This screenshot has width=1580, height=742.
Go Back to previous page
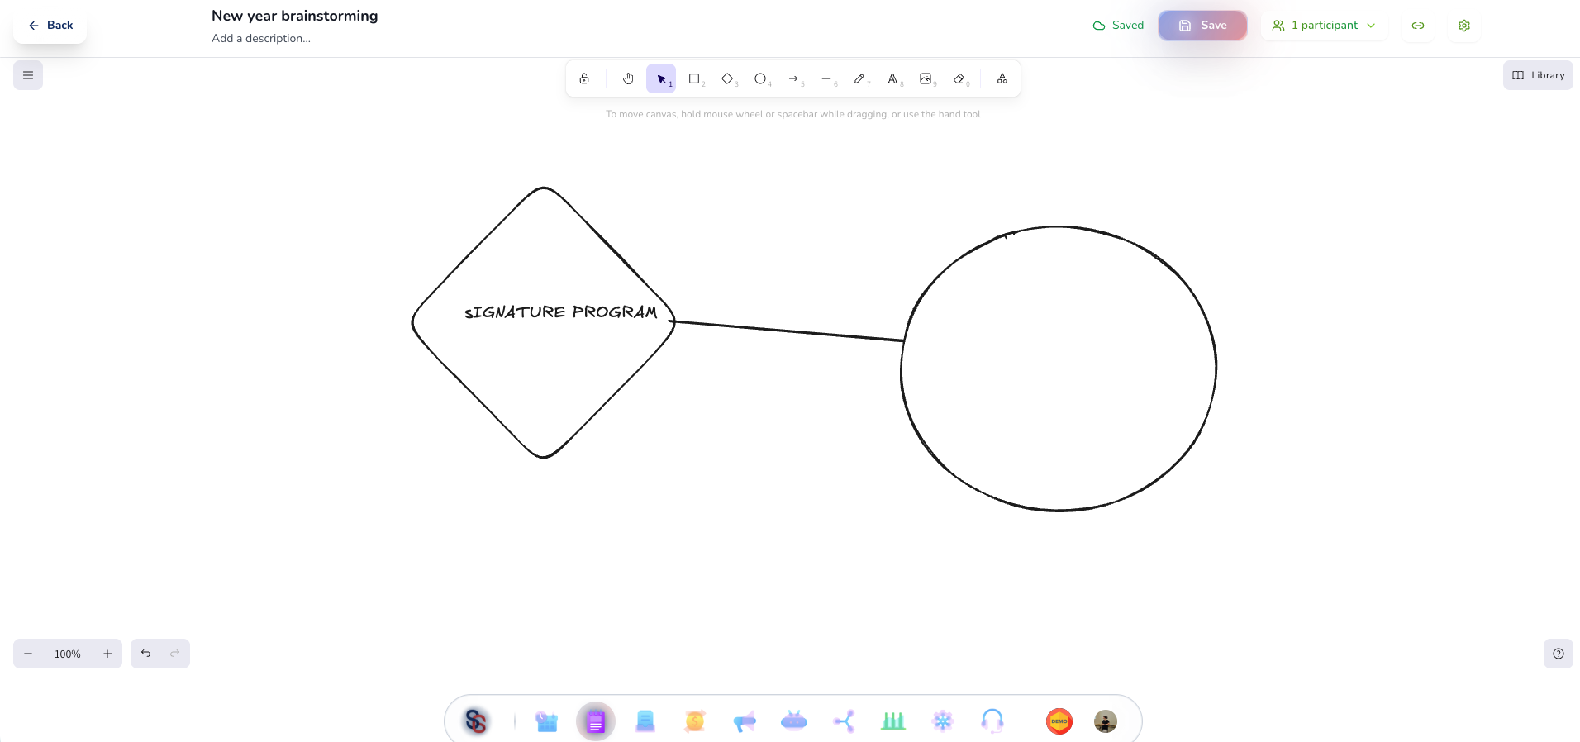pos(50,26)
